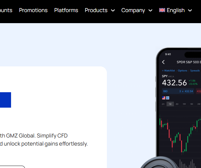Click the UK flag language icon
Image resolution: width=201 pixels, height=168 pixels.
click(x=162, y=10)
